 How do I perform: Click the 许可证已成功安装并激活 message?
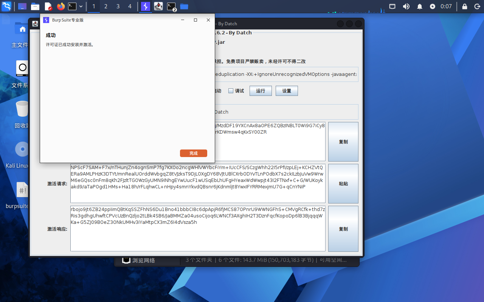(70, 45)
